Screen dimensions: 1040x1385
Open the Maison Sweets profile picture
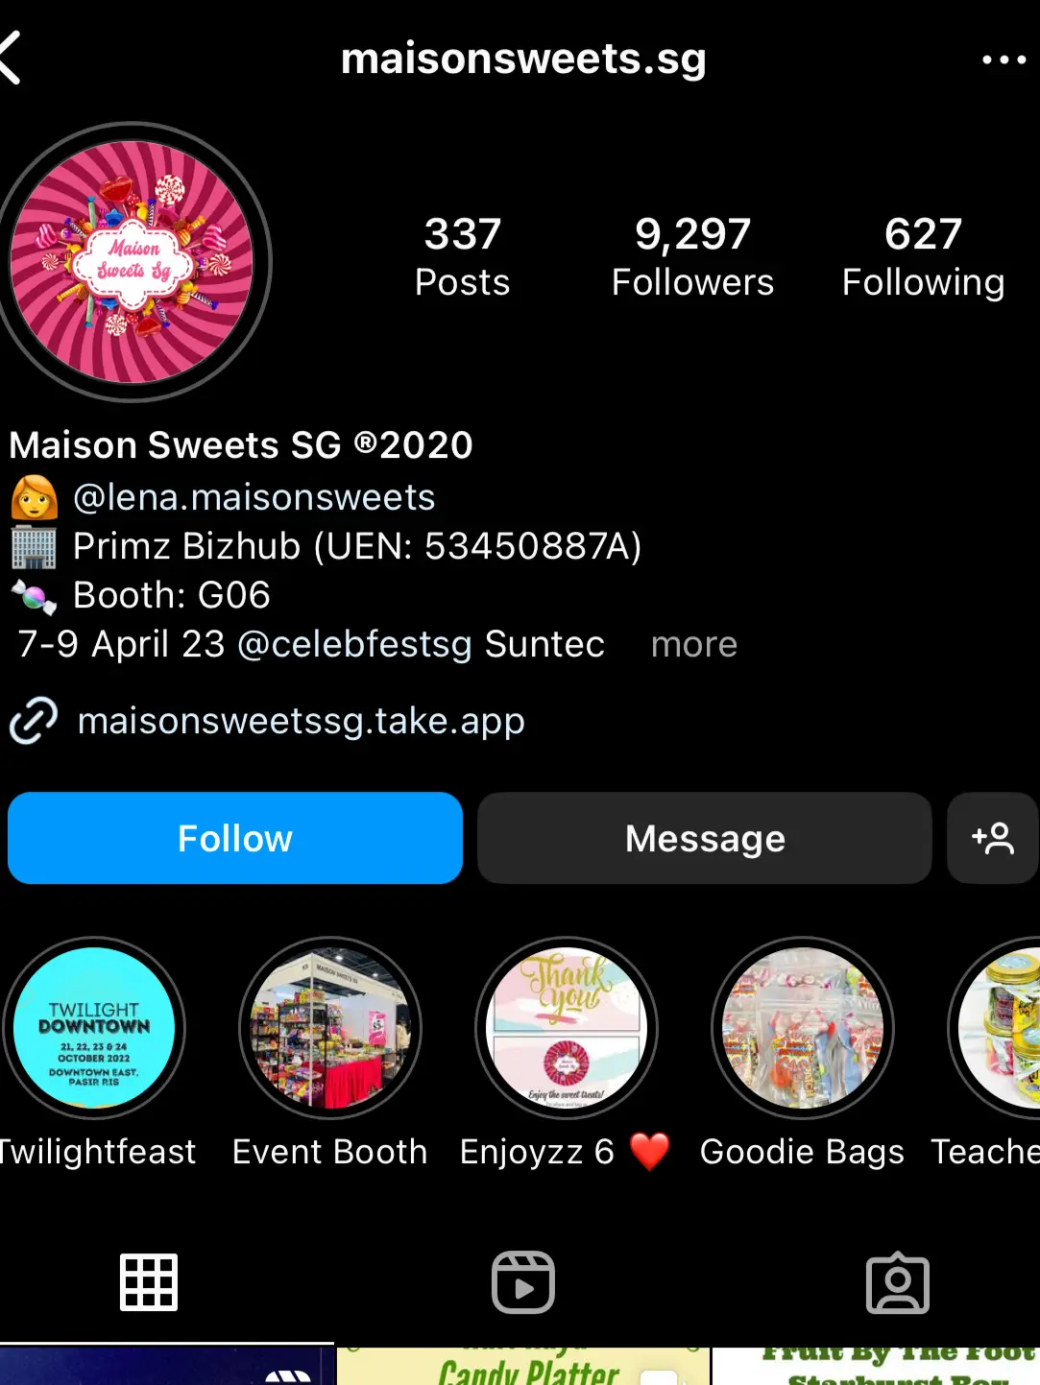point(132,262)
